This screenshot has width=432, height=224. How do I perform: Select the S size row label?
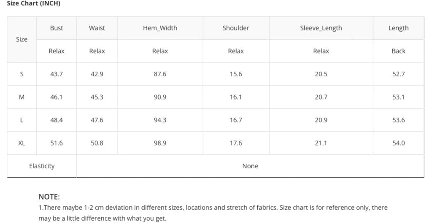(x=22, y=74)
